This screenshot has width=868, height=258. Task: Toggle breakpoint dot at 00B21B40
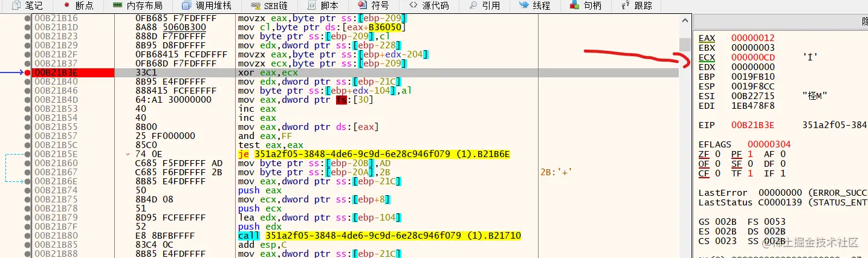pyautogui.click(x=27, y=82)
